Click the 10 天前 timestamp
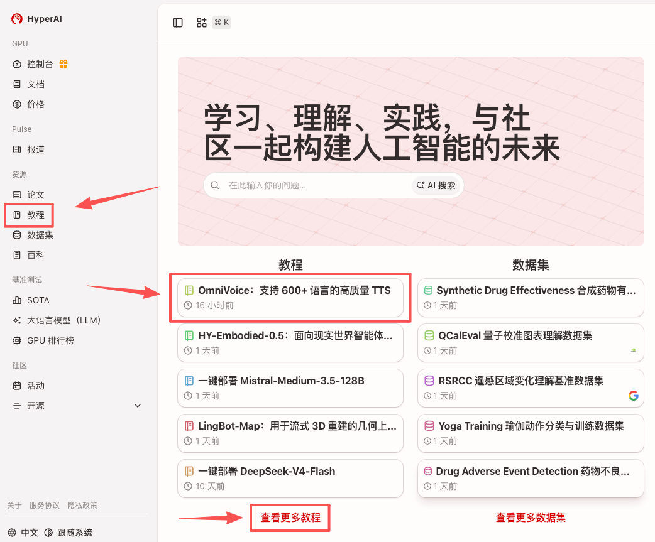 210,486
